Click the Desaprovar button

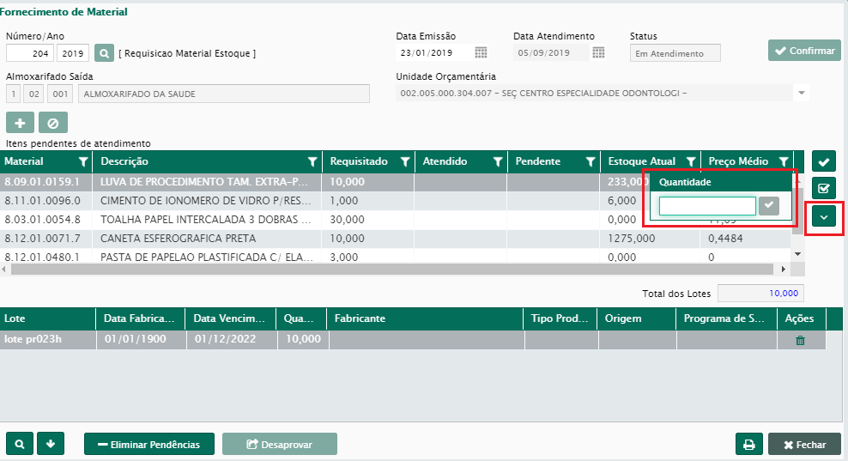[280, 444]
